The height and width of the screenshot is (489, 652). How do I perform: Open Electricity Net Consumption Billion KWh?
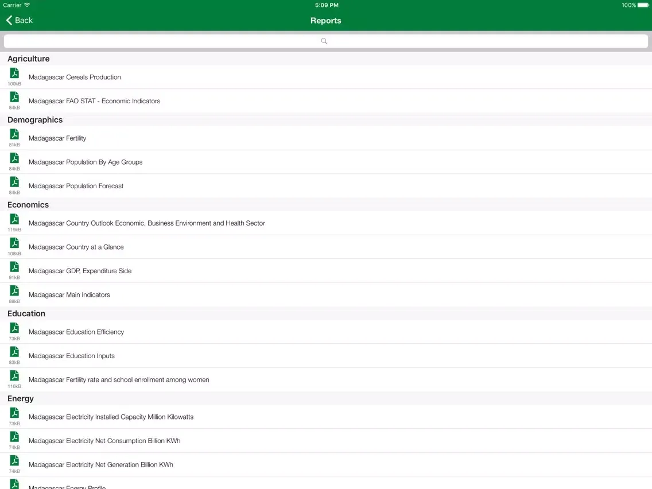coord(326,440)
